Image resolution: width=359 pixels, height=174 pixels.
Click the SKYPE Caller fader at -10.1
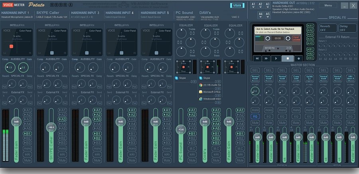(51, 127)
